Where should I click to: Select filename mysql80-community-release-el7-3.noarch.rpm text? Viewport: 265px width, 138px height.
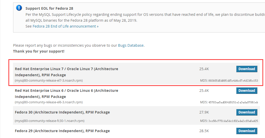point(49,81)
